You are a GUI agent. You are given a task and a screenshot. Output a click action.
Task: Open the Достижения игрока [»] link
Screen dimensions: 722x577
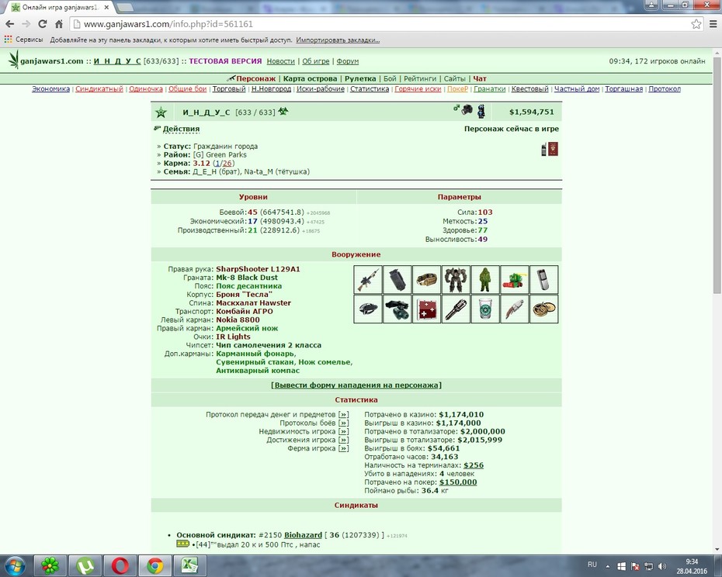click(343, 440)
